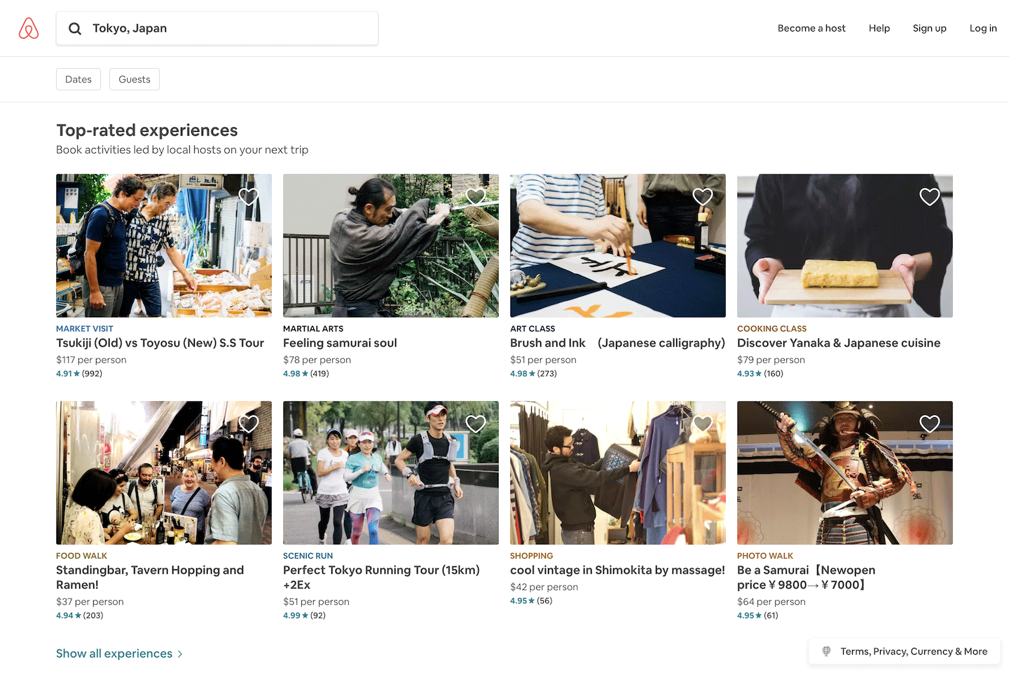Click the heart on the Tsukiji tour card

[x=249, y=196]
